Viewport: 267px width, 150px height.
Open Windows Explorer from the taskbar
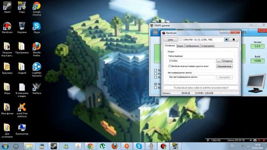(x=30, y=146)
